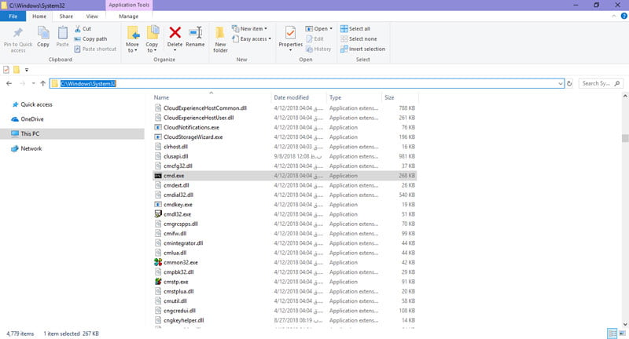Open This PC in navigation pane
The width and height of the screenshot is (629, 339).
click(29, 133)
